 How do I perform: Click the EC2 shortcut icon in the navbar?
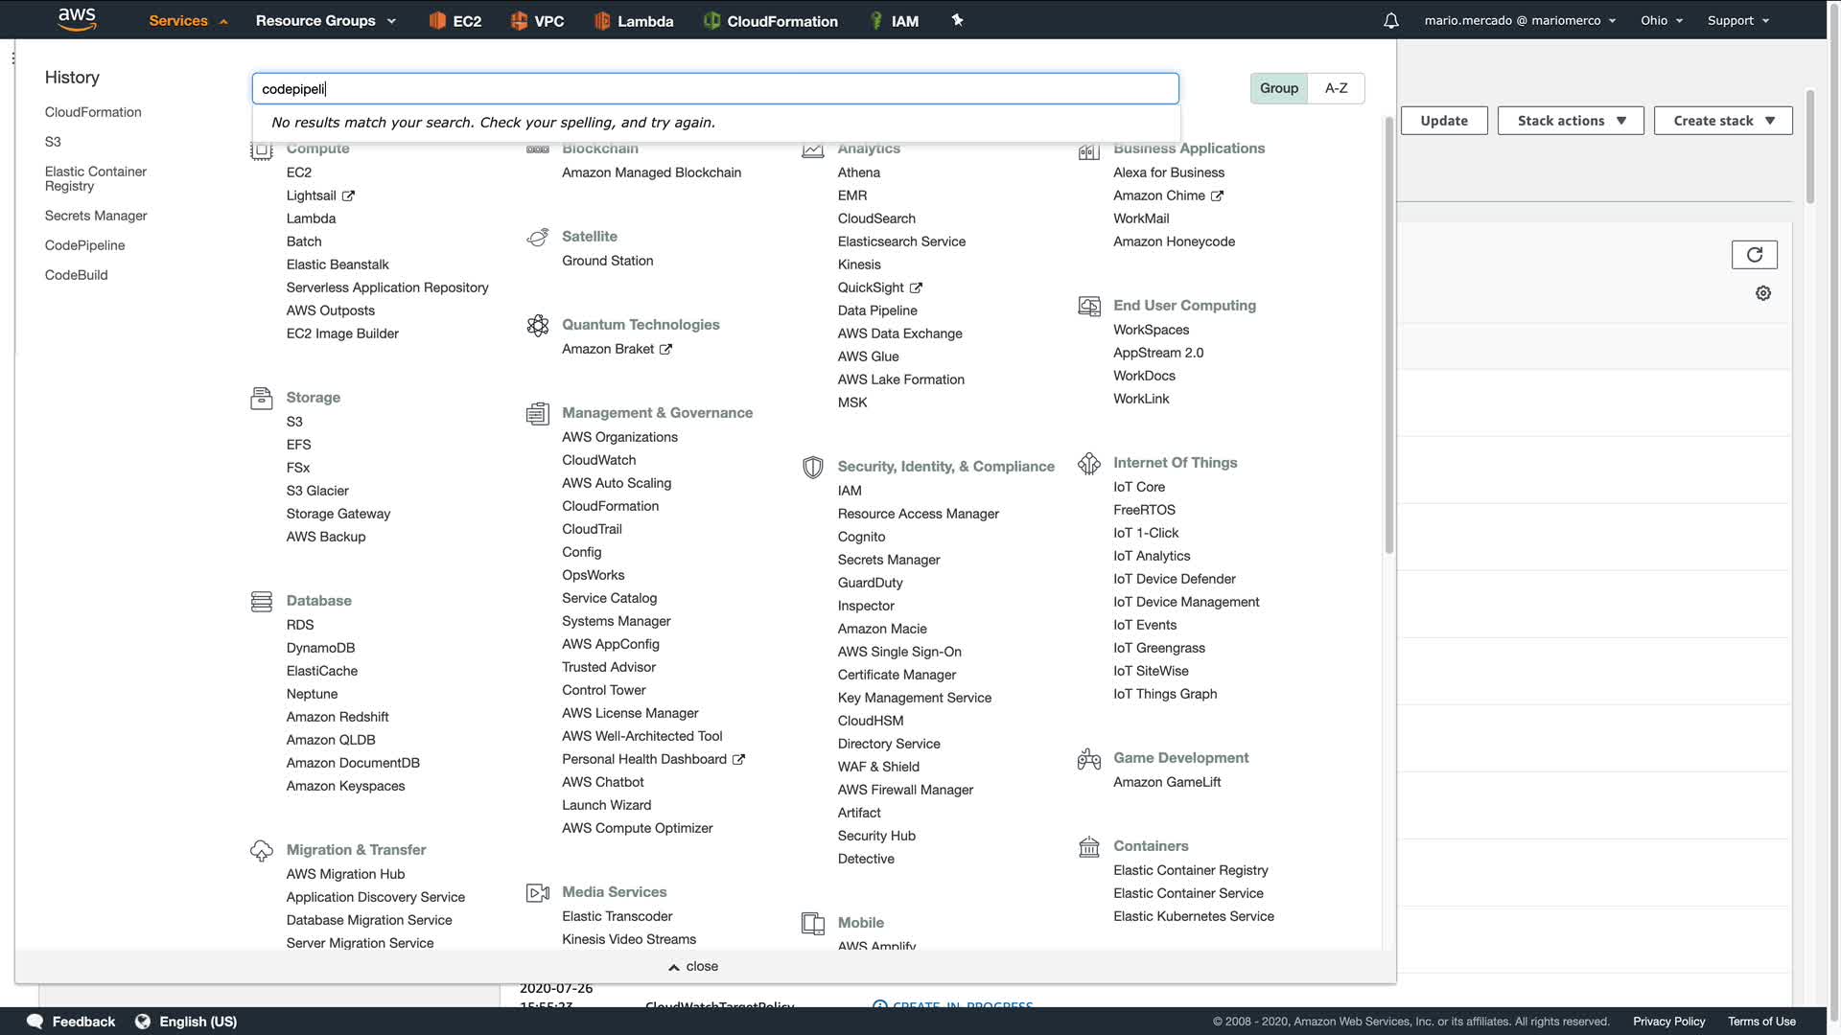pos(438,20)
